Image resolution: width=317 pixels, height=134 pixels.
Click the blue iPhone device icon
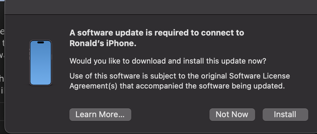tap(40, 63)
